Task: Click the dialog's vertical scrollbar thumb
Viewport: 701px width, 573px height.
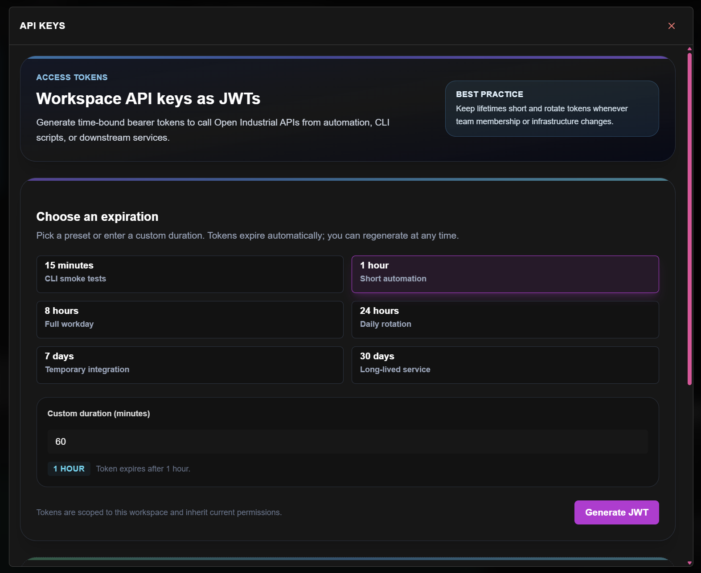Action: click(x=689, y=219)
